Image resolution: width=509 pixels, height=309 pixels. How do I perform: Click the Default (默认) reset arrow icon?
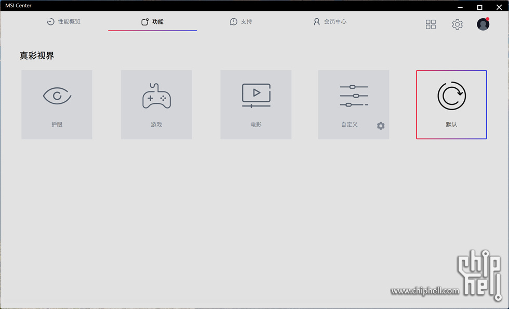tap(451, 96)
